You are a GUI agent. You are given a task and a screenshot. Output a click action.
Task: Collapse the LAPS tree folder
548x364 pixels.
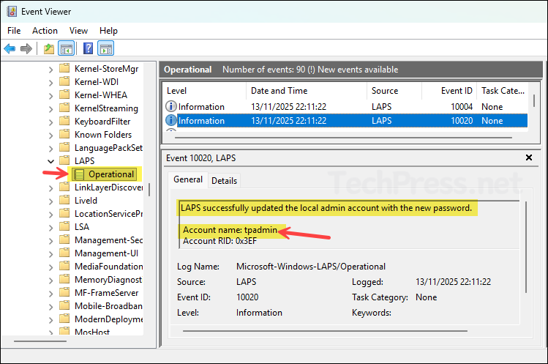(50, 161)
